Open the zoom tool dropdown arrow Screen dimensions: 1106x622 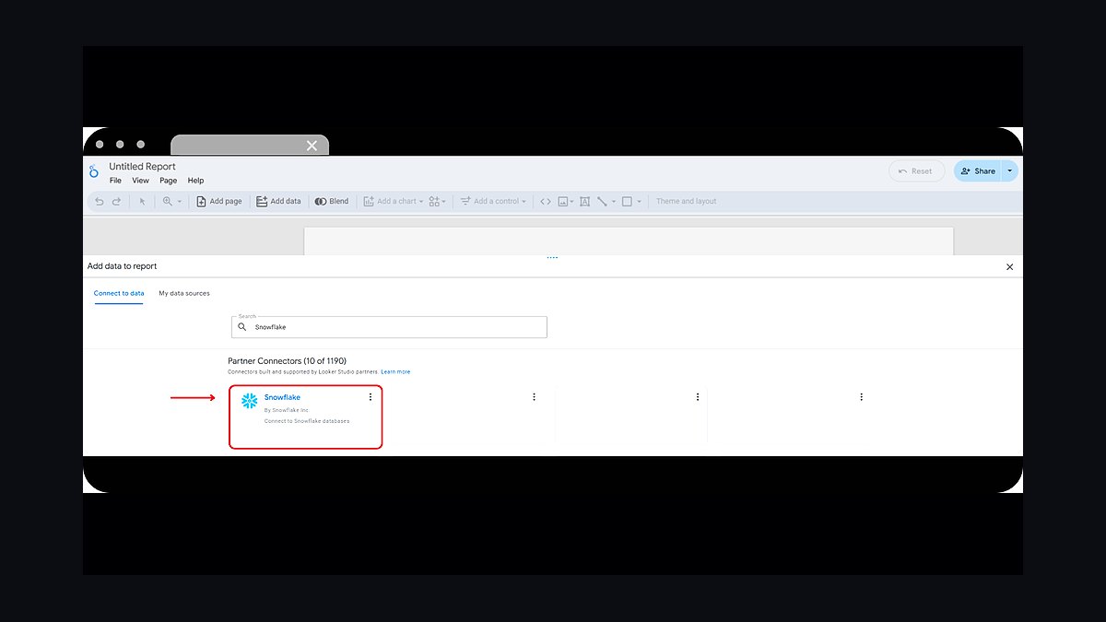(180, 201)
